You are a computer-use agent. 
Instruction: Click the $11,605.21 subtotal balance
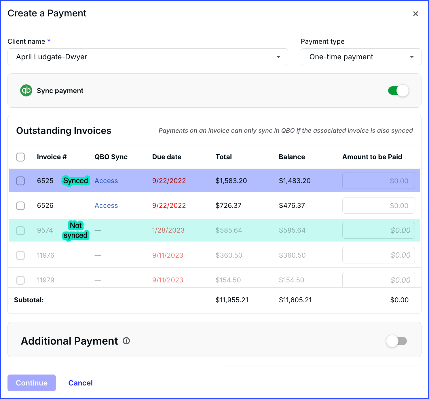click(295, 300)
